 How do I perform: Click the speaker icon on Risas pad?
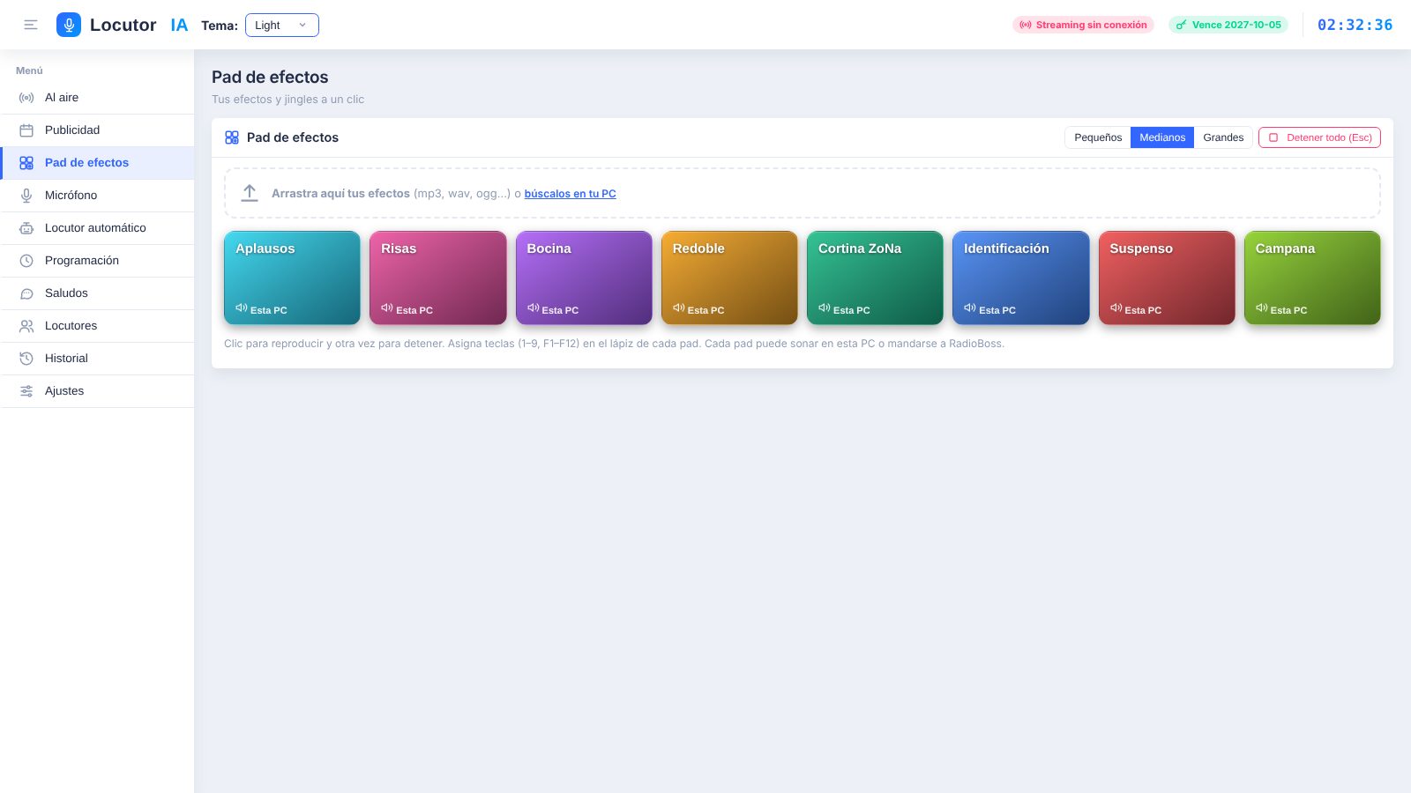(x=386, y=308)
